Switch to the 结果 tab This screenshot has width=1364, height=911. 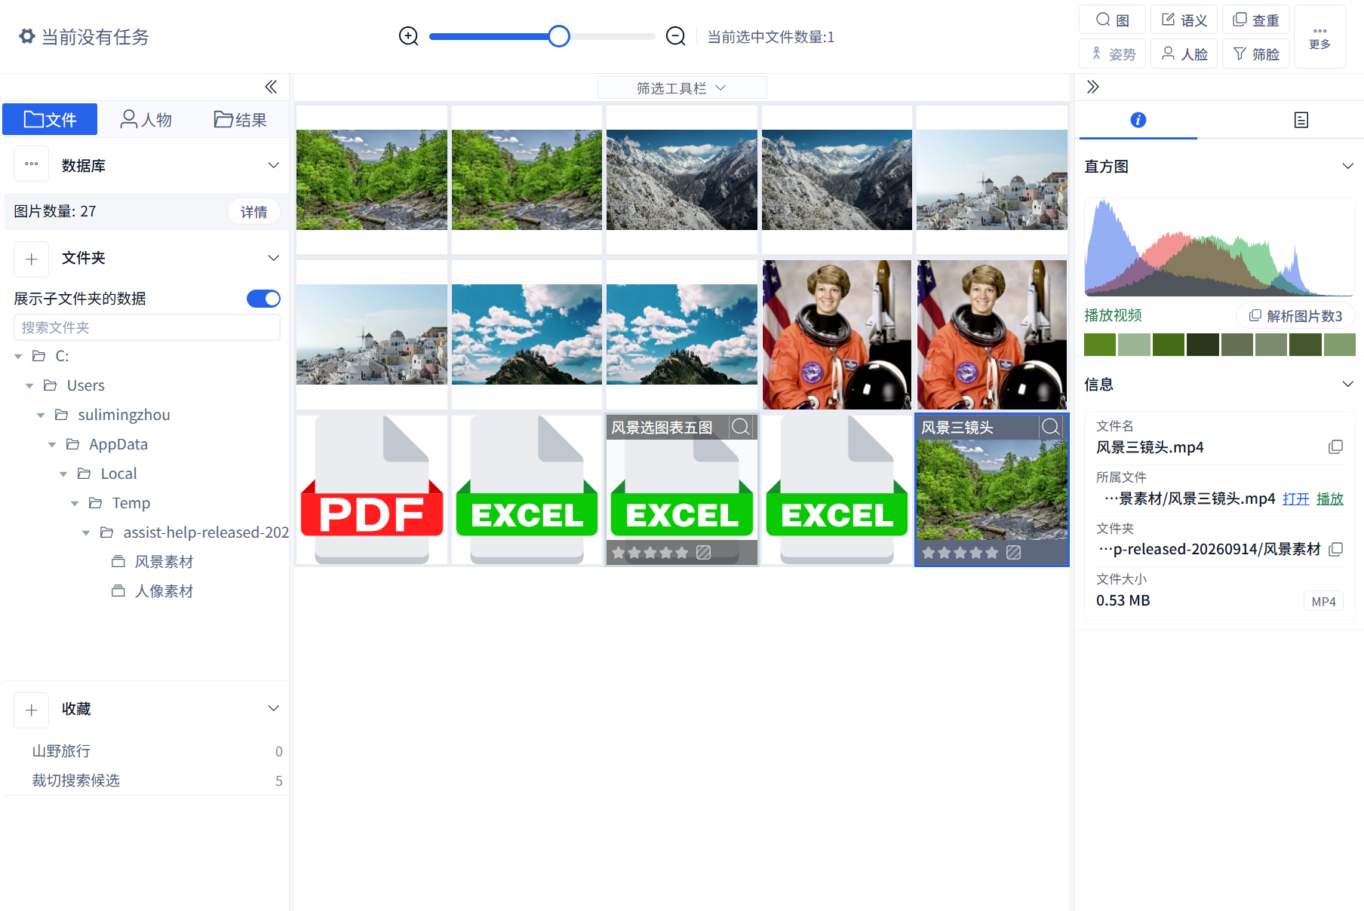pyautogui.click(x=240, y=119)
